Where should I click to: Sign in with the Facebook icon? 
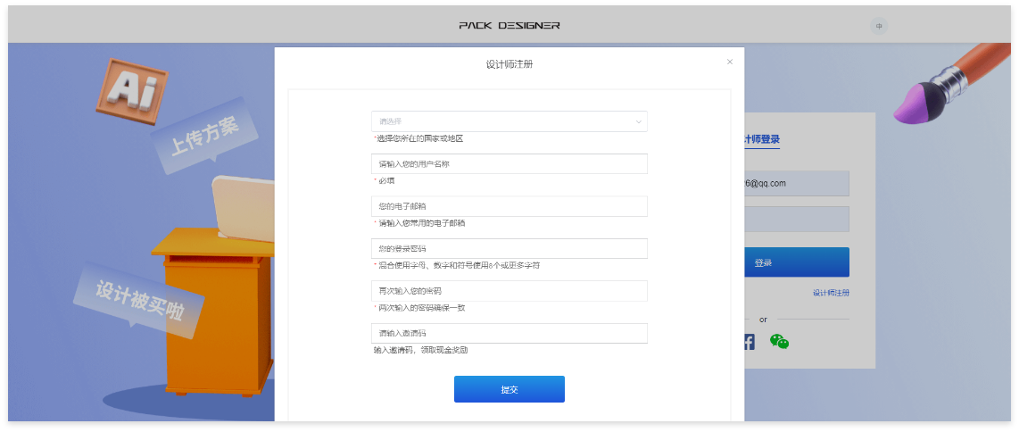pos(750,342)
